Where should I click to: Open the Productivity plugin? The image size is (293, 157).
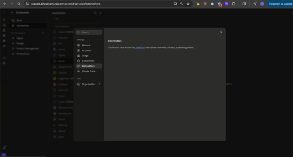(28, 54)
